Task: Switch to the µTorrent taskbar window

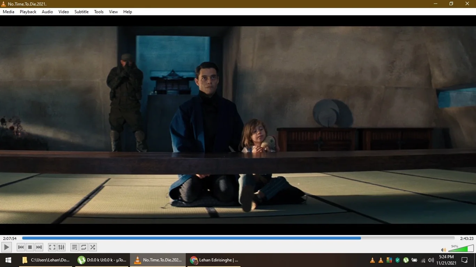Action: coord(102,260)
